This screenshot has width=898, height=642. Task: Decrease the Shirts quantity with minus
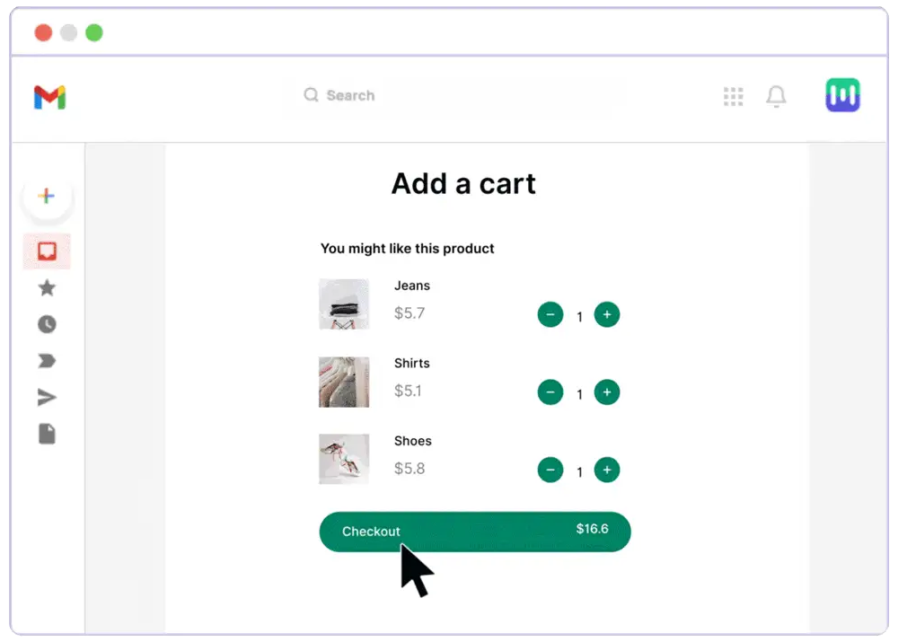coord(550,392)
